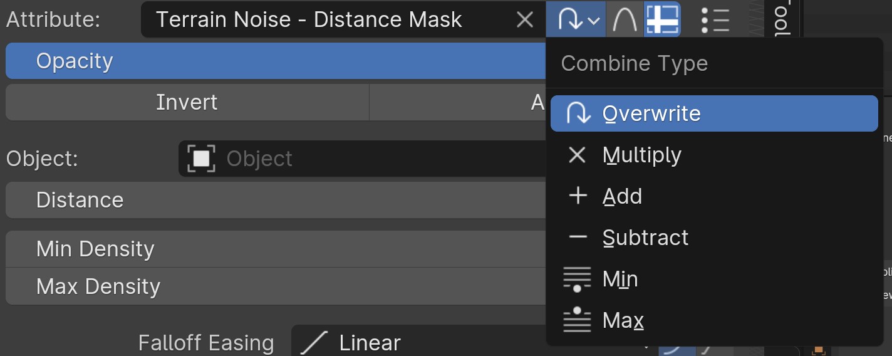Image resolution: width=892 pixels, height=356 pixels.
Task: Click the Object field's square icon
Action: (201, 159)
